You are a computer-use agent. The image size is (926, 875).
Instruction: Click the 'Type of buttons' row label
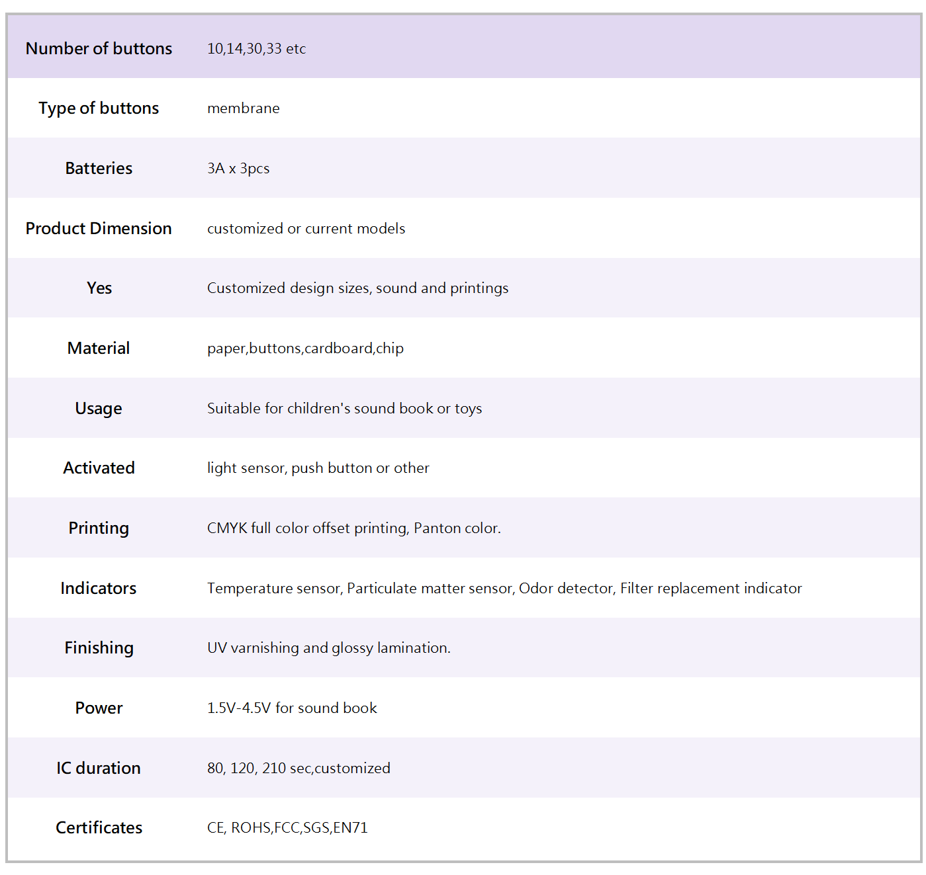coord(99,108)
